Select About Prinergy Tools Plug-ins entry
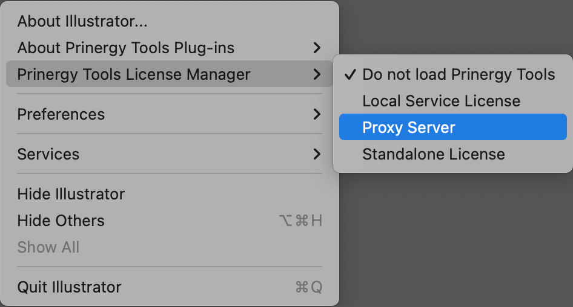 125,48
